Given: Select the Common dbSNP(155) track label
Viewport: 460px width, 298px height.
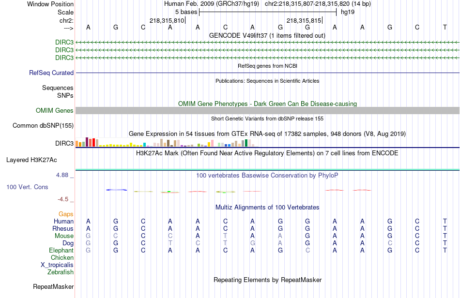Looking at the screenshot, I should click(x=43, y=125).
